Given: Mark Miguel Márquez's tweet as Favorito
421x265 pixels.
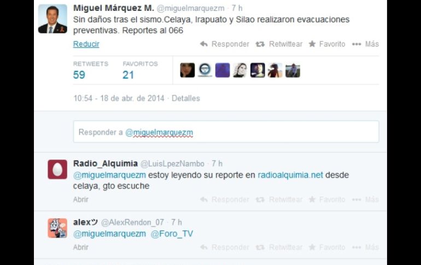Looking at the screenshot, I should point(327,44).
